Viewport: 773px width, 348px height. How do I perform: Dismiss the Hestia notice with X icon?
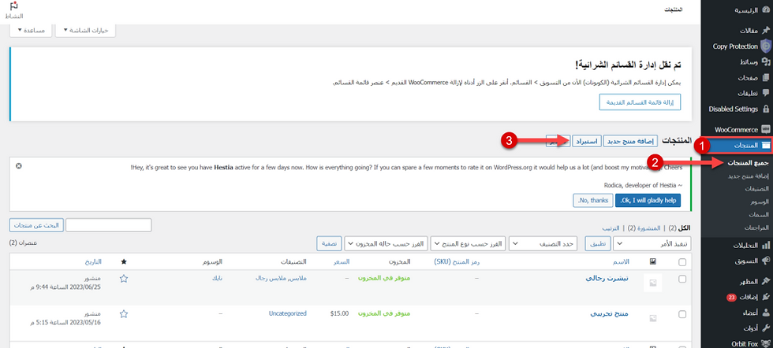[x=19, y=166]
